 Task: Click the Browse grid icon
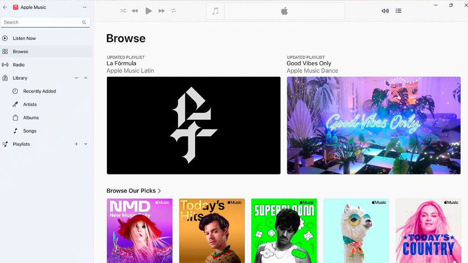5,52
